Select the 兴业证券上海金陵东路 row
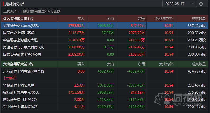210x113 pixels. pyautogui.click(x=104, y=107)
